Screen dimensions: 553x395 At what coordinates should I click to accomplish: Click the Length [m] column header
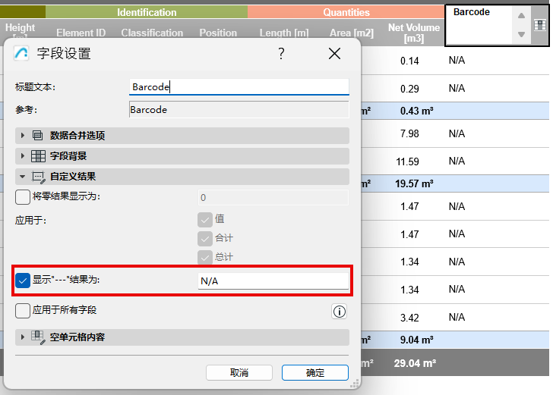pyautogui.click(x=284, y=33)
